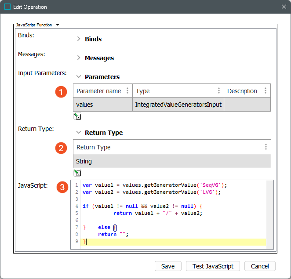The width and height of the screenshot is (291, 279).
Task: Select the String return type row
Action: tap(172, 161)
